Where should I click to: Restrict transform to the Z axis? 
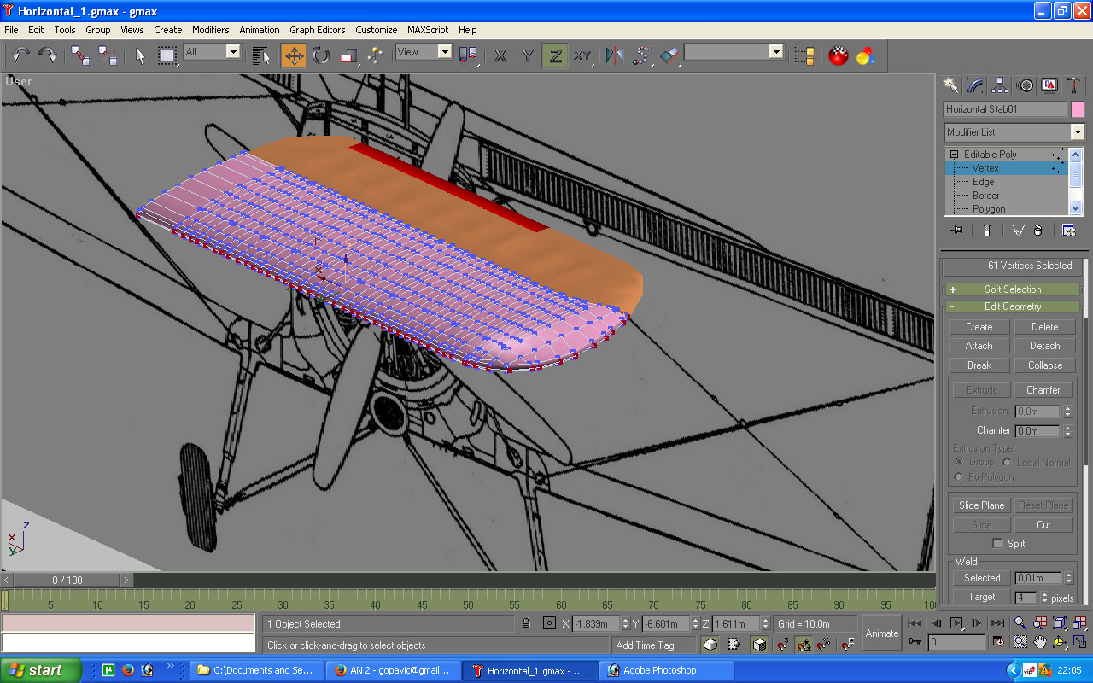pos(555,55)
